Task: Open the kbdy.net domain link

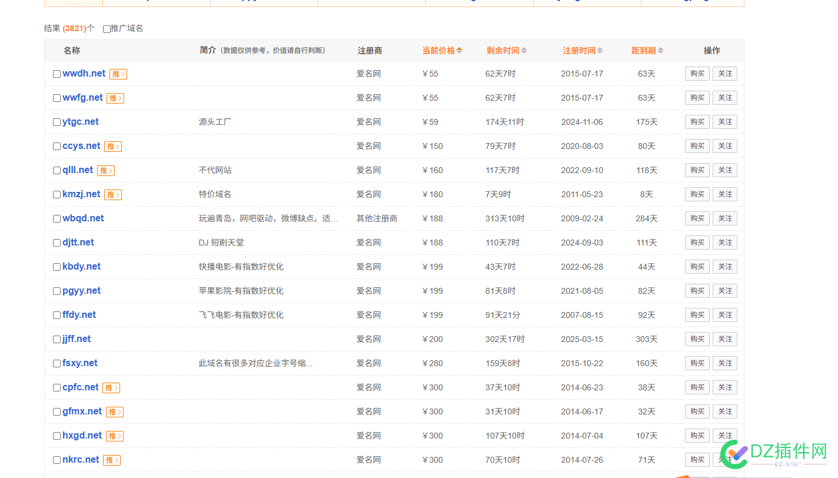Action: pyautogui.click(x=82, y=267)
